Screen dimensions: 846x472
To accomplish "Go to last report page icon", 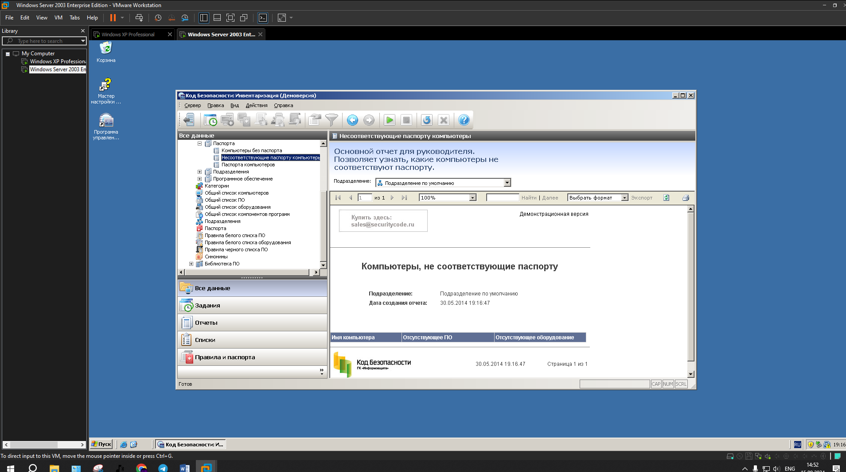I will (404, 198).
